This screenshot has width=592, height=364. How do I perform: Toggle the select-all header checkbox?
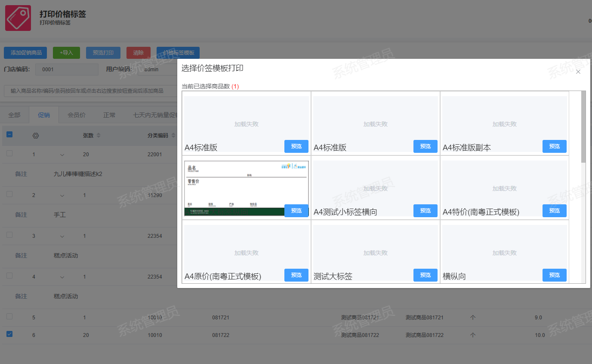(9, 135)
